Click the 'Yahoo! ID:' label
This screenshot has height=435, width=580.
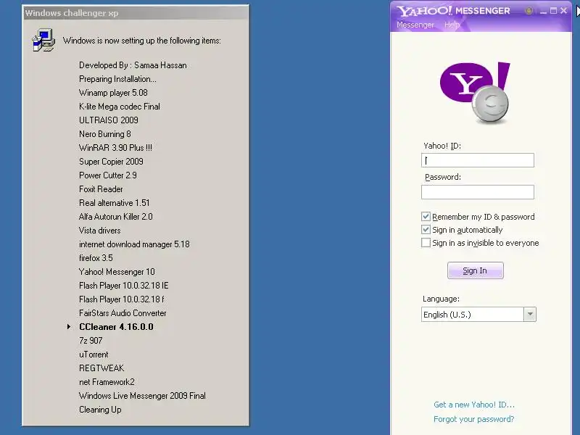coord(442,146)
